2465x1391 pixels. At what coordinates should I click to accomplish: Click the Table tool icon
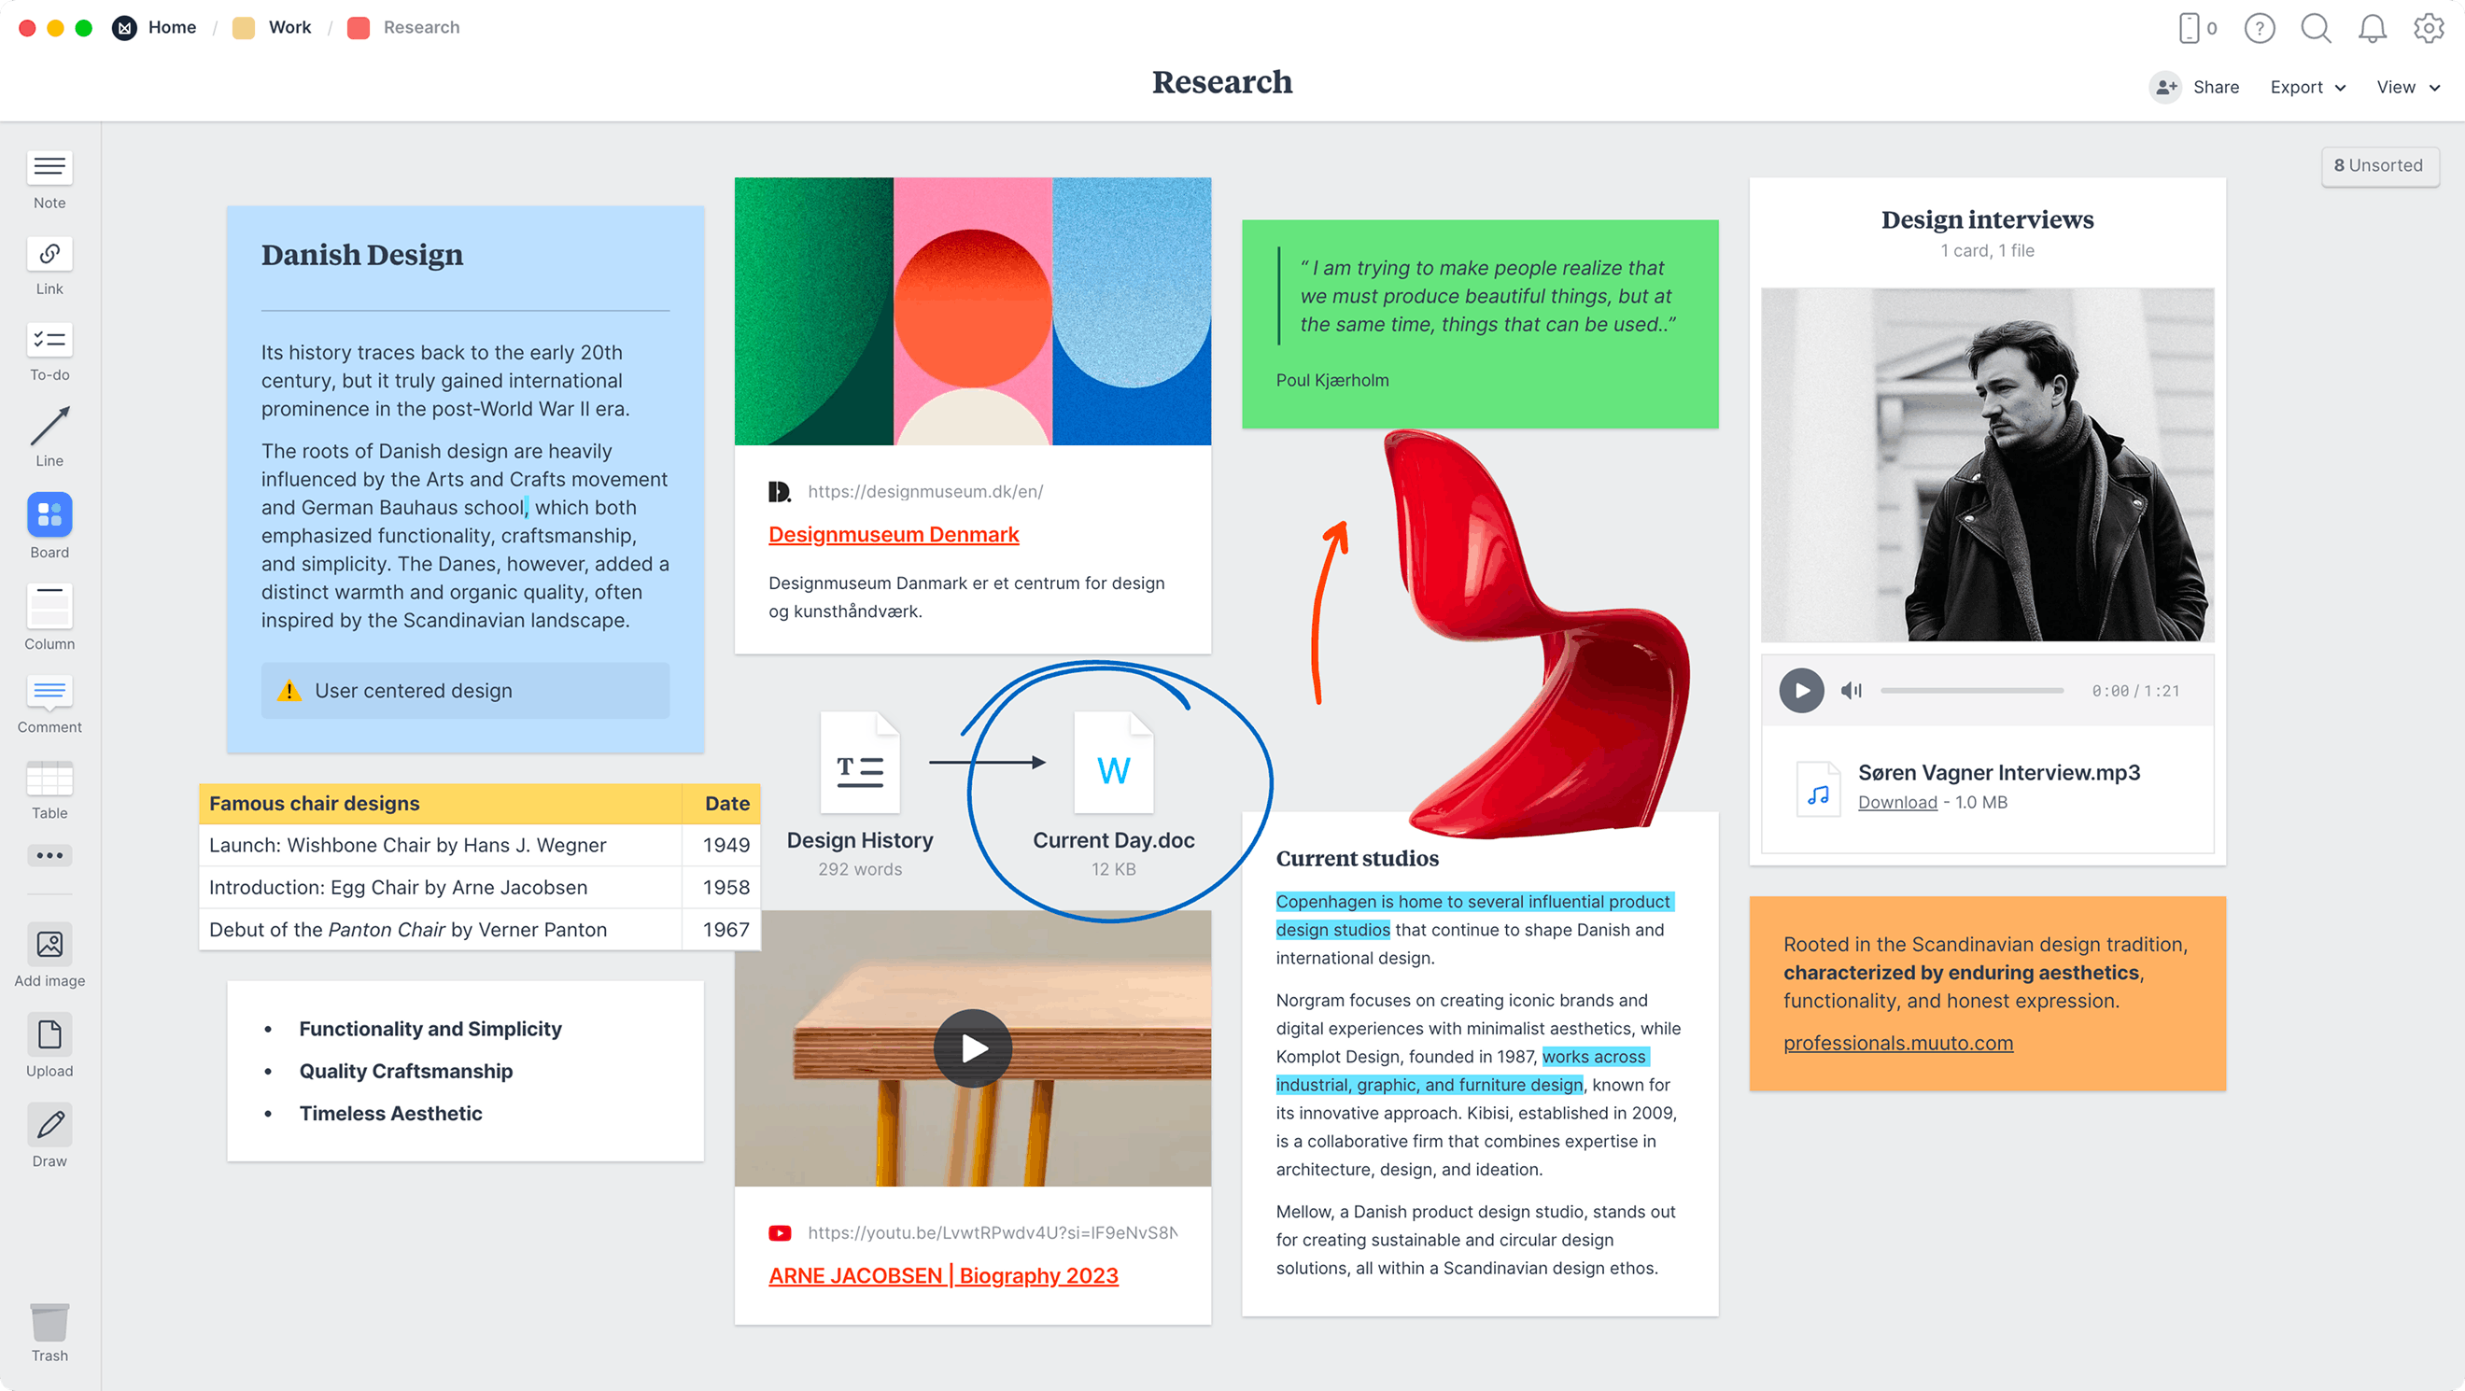pyautogui.click(x=49, y=779)
